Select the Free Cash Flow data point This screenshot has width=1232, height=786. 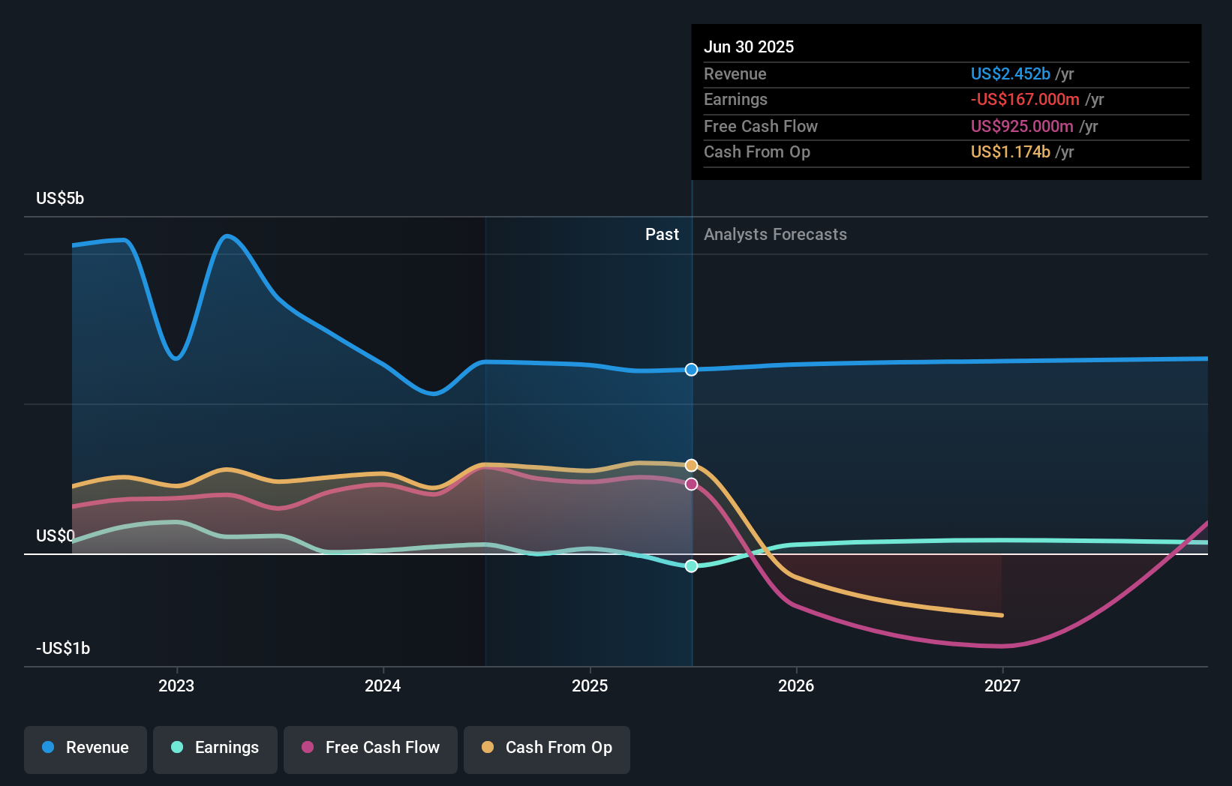692,484
